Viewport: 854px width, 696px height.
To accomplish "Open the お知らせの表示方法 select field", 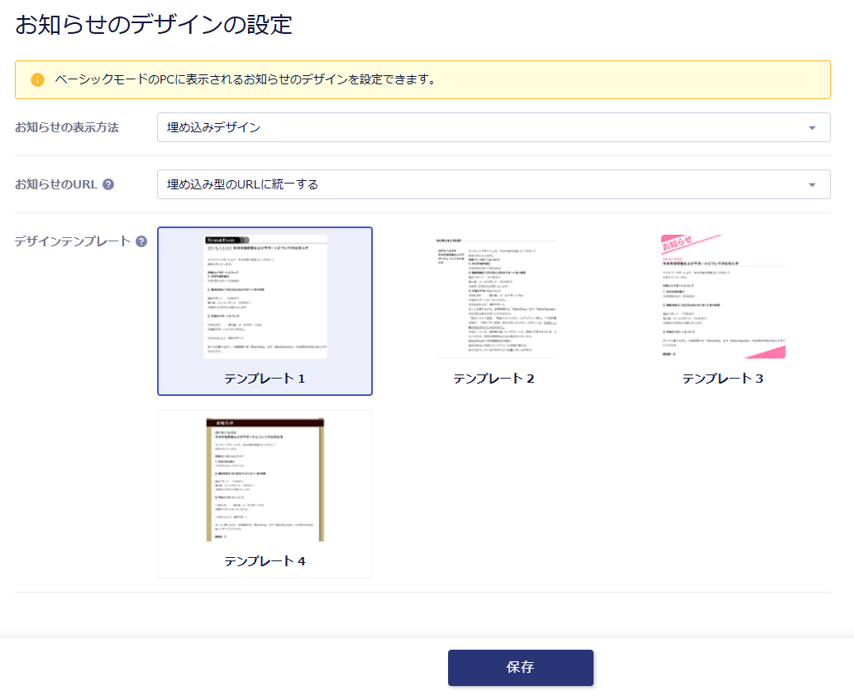I will point(479,128).
